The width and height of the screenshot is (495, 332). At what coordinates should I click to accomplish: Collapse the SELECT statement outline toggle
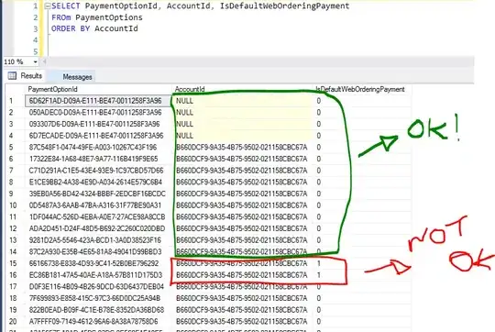click(48, 6)
